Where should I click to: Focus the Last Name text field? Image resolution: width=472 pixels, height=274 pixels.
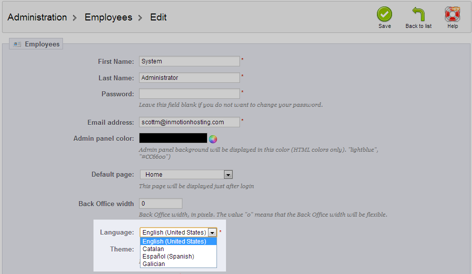tap(189, 78)
